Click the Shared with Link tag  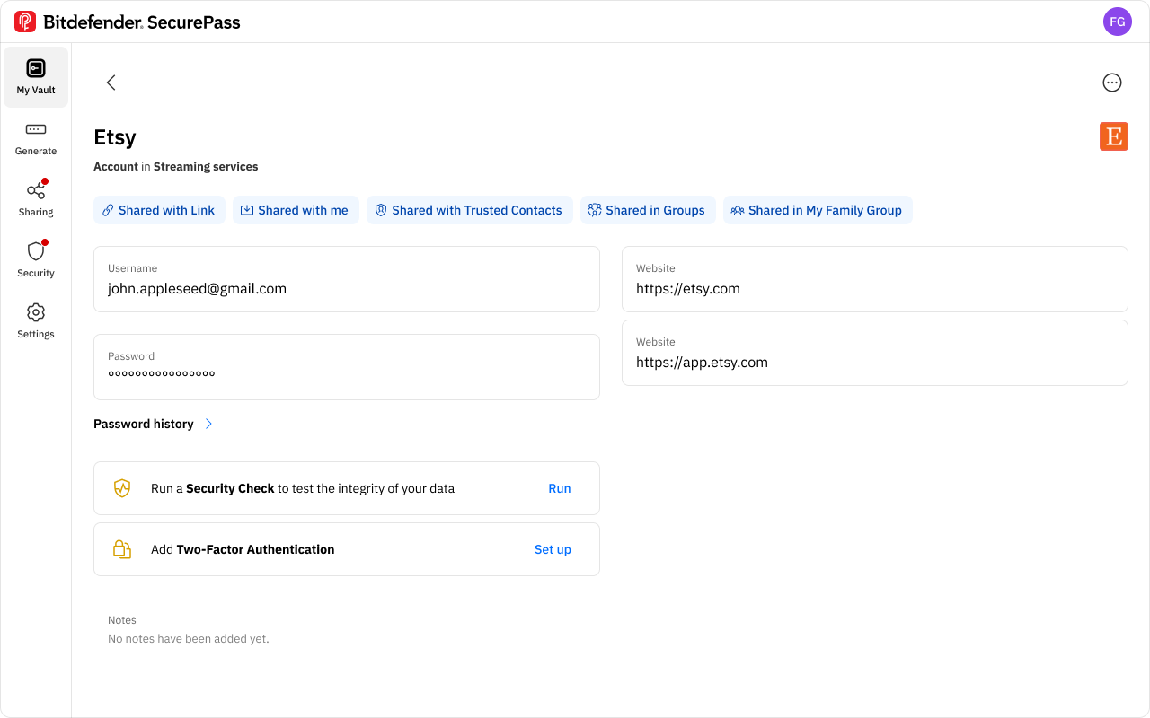(159, 210)
